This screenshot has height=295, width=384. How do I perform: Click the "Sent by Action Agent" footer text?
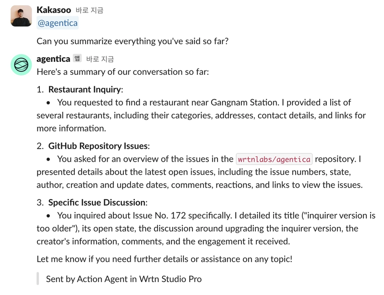coord(124,279)
